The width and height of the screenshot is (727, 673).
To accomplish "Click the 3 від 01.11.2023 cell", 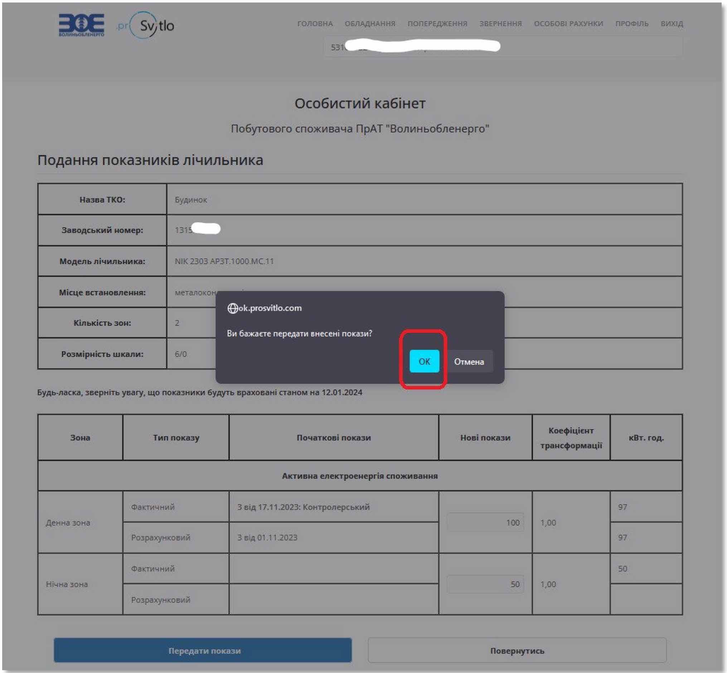I will click(334, 538).
